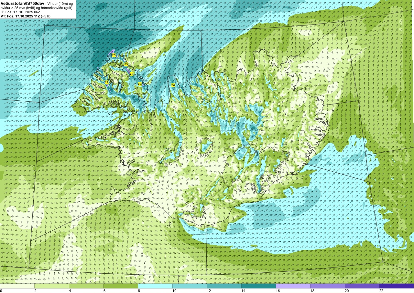The image size is (414, 293).
Task: Click legend scale value 0
Action: click(1, 291)
